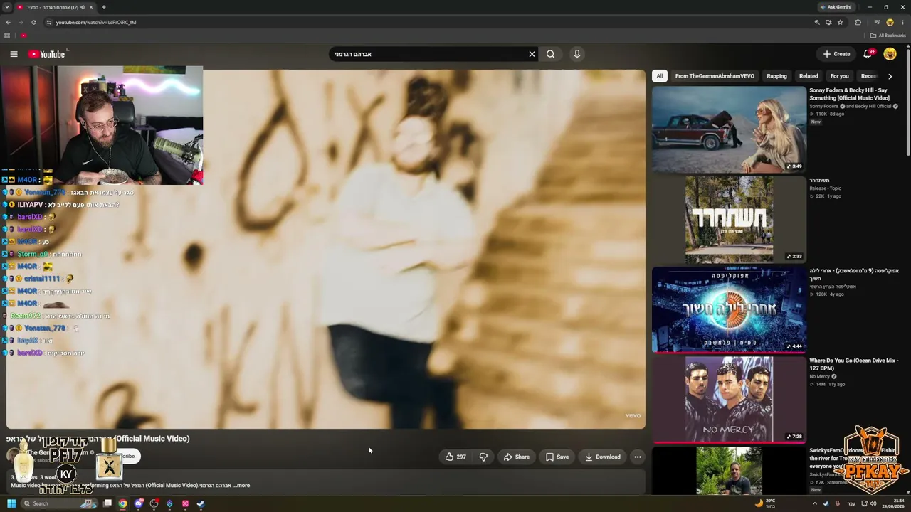Open chat user cristal1111's name
Image resolution: width=911 pixels, height=512 pixels.
42,279
